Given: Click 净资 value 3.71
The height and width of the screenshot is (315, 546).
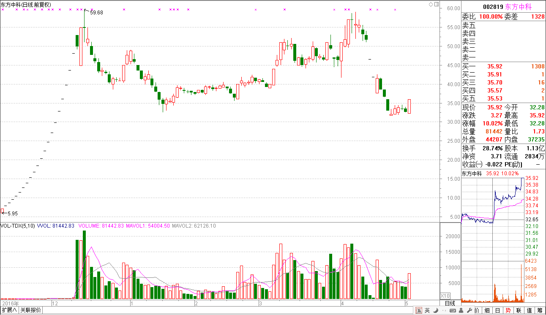Looking at the screenshot, I should (x=497, y=157).
